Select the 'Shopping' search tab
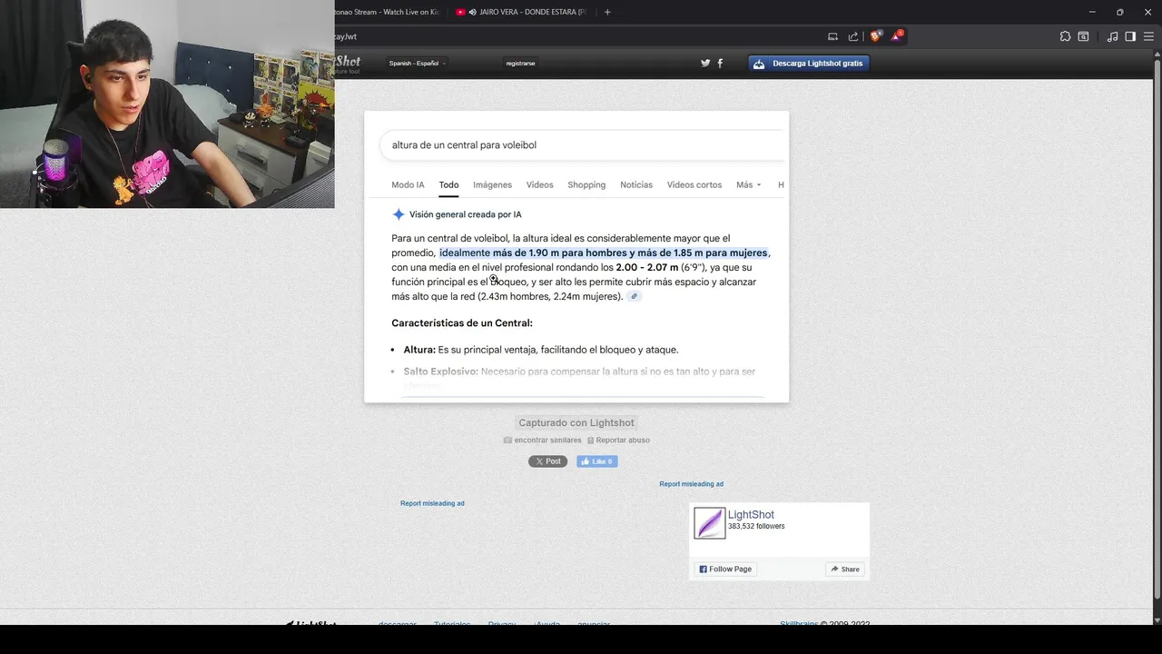 tap(586, 184)
